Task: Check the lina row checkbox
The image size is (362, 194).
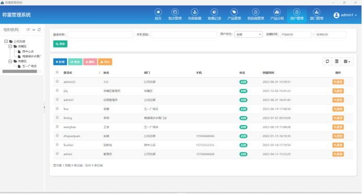Action: pyautogui.click(x=57, y=108)
